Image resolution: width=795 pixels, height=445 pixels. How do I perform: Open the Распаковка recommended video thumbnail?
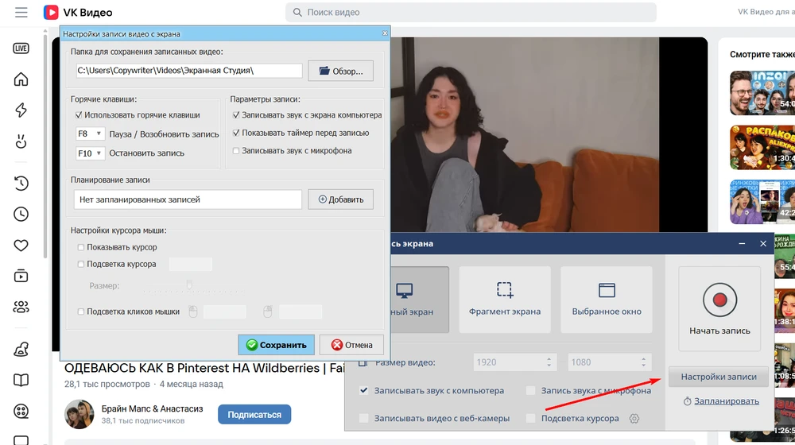(762, 148)
